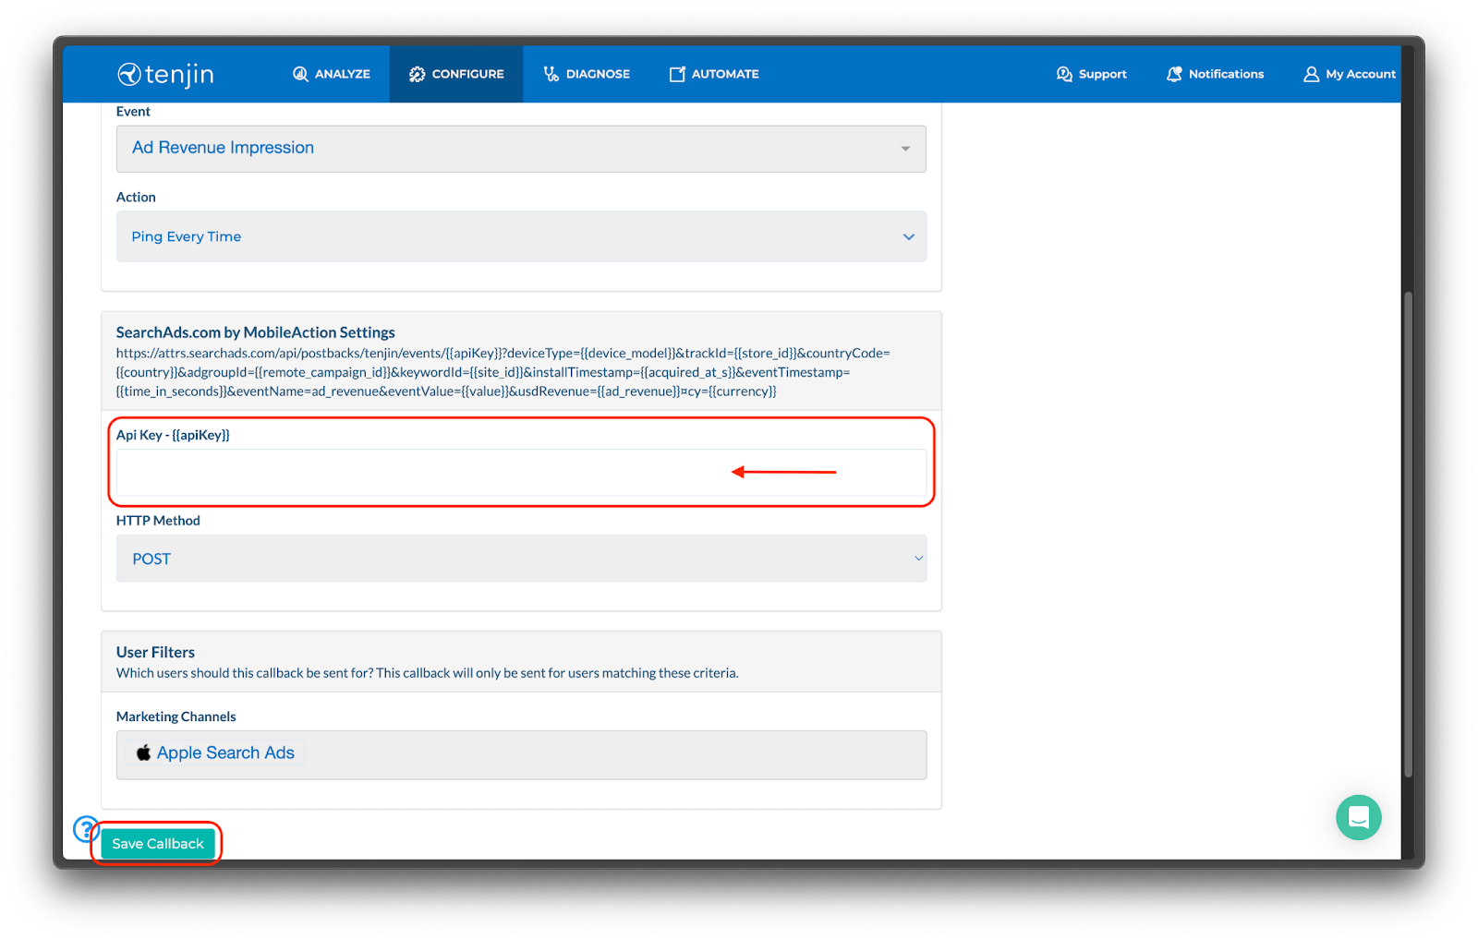This screenshot has height=939, width=1478.
Task: Click the Action dropdown chevron
Action: (909, 237)
